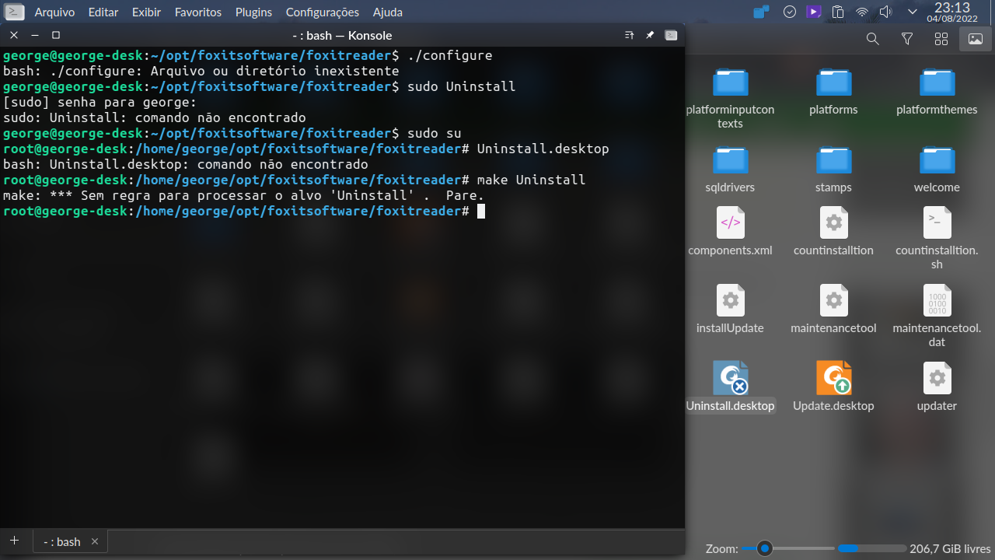Viewport: 995px width, 560px height.
Task: Select the stamps folder
Action: pyautogui.click(x=833, y=170)
